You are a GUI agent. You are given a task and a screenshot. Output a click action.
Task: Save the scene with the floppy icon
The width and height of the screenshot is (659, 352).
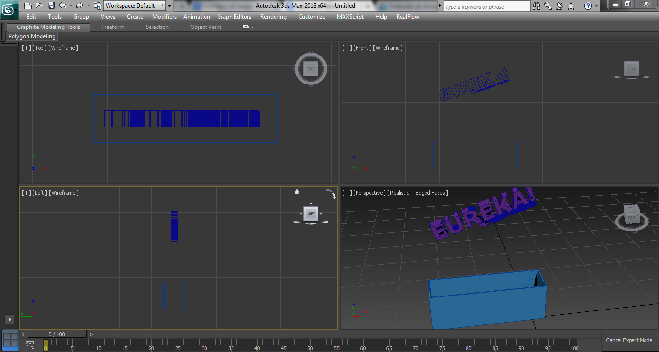coord(51,6)
